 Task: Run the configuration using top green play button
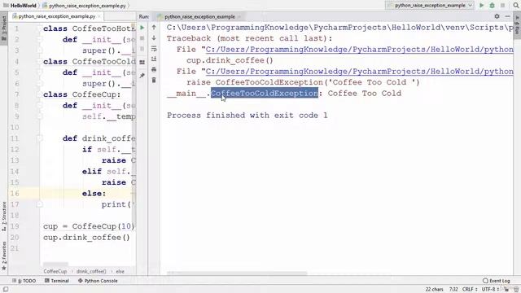481,6
